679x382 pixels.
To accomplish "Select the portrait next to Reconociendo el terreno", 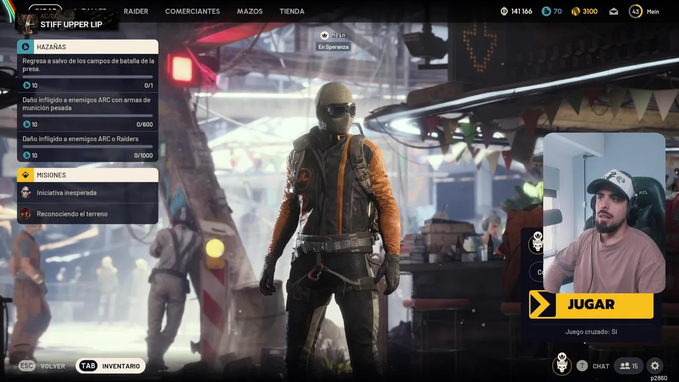I will tap(25, 214).
